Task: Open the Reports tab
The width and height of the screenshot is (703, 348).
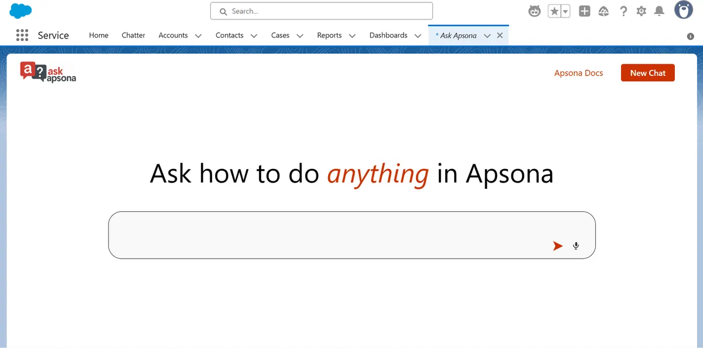Action: tap(329, 35)
